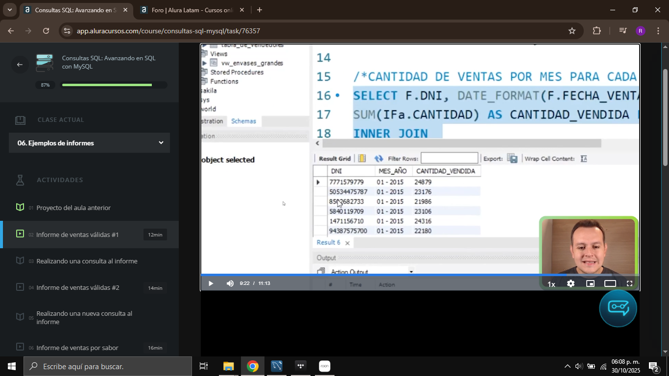Enter fullscreen mode on the video
Screen dimensions: 669x376
point(629,283)
